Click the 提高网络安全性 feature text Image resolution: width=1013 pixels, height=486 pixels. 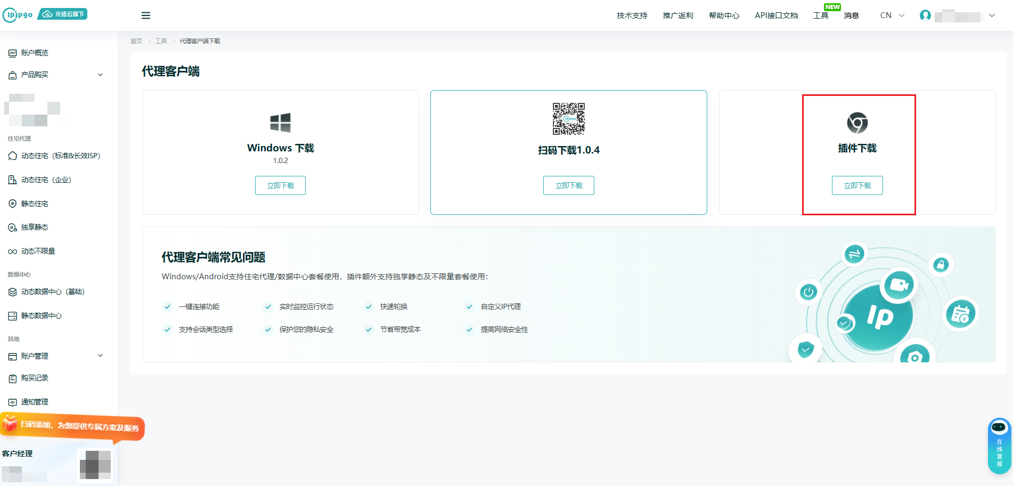pos(504,329)
